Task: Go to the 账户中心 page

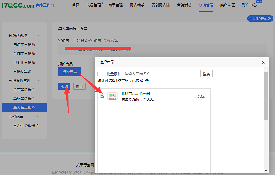Action: [x=249, y=5]
